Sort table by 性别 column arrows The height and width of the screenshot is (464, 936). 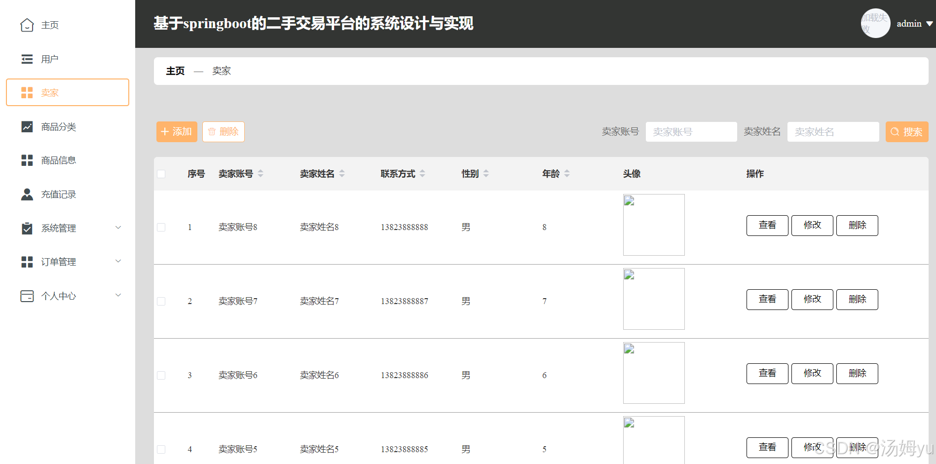tap(486, 174)
